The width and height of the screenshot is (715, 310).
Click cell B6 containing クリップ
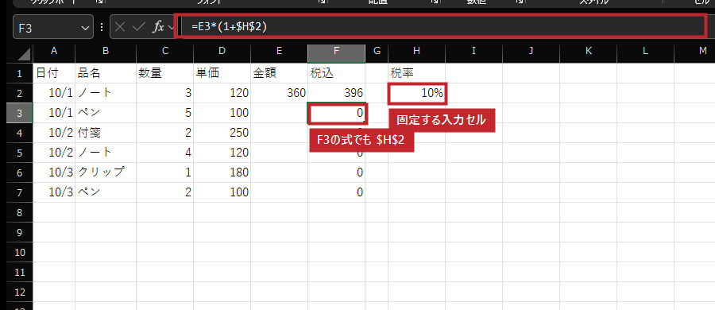pyautogui.click(x=106, y=172)
